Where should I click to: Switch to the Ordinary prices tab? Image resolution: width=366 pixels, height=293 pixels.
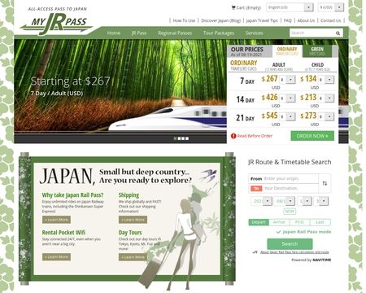tap(287, 50)
